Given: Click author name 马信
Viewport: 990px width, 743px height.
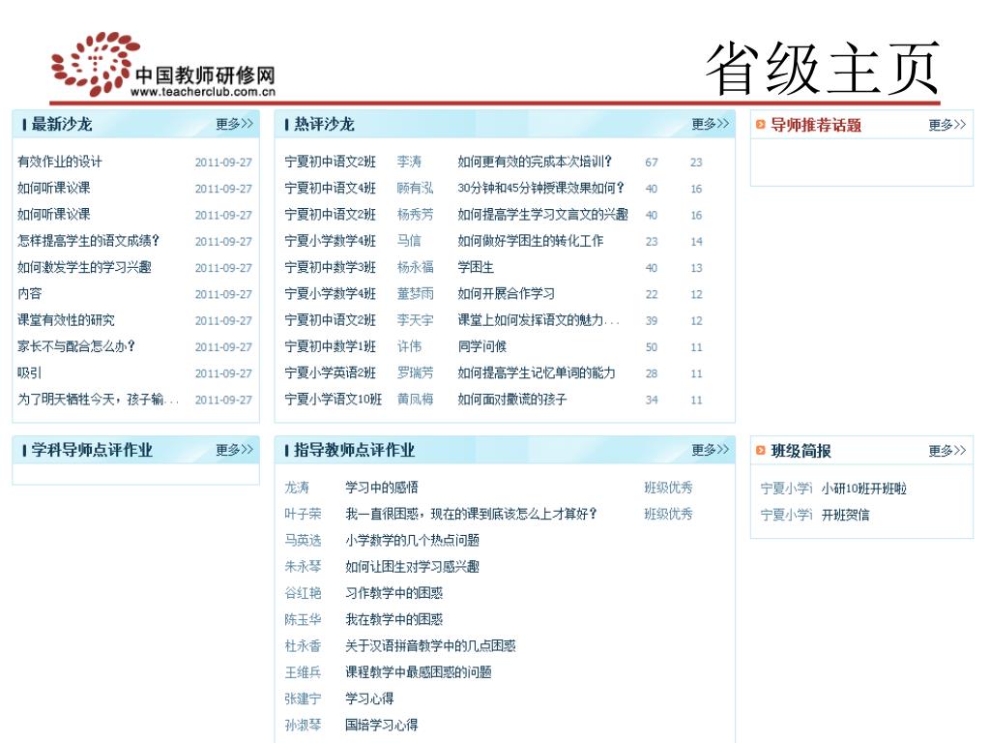Looking at the screenshot, I should point(409,241).
